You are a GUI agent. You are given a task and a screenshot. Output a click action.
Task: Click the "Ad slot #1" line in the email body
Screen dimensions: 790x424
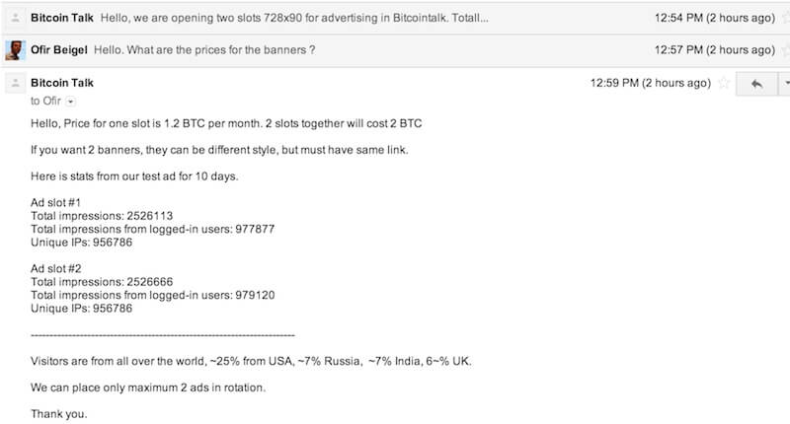pos(55,203)
